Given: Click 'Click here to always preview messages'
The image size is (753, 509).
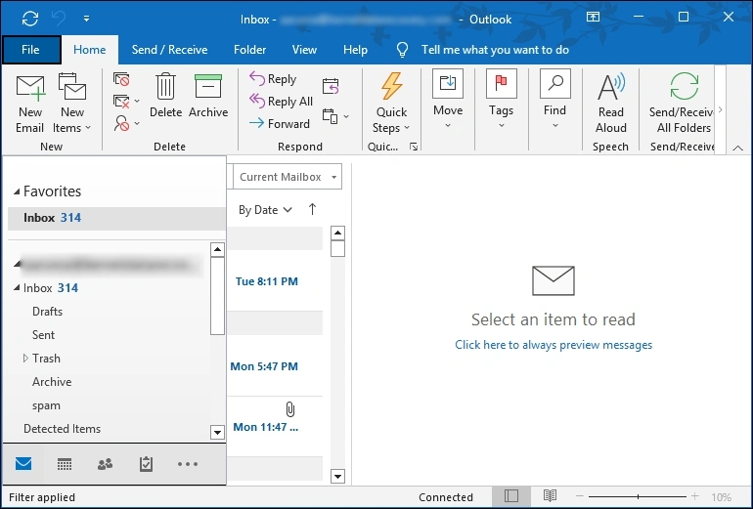Looking at the screenshot, I should pos(554,345).
